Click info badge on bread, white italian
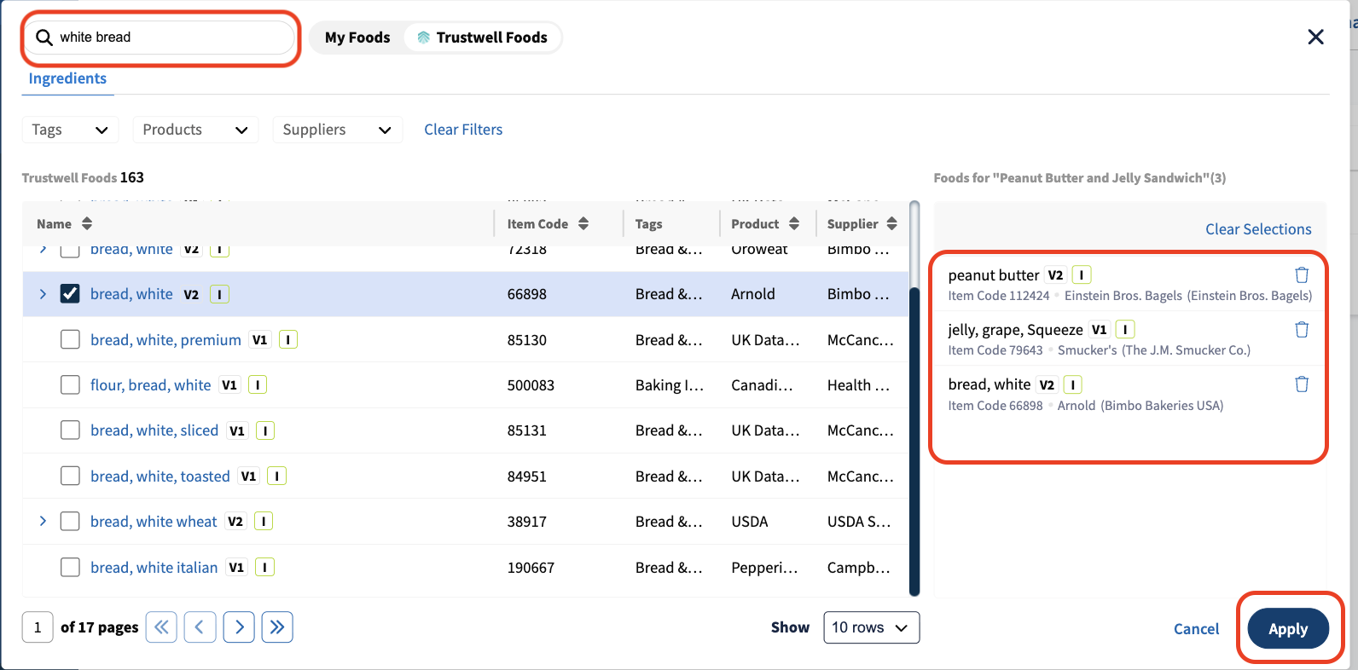Viewport: 1358px width, 670px height. point(265,567)
